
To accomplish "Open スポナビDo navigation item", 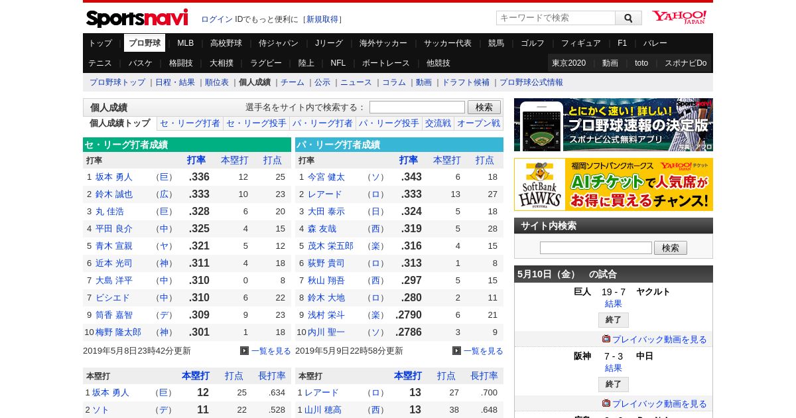I will (x=686, y=63).
